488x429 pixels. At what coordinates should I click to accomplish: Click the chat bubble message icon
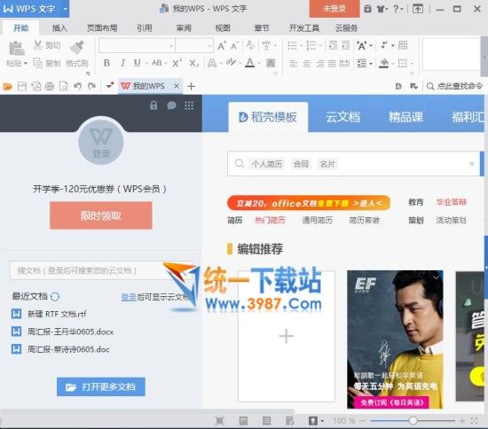pyautogui.click(x=171, y=105)
